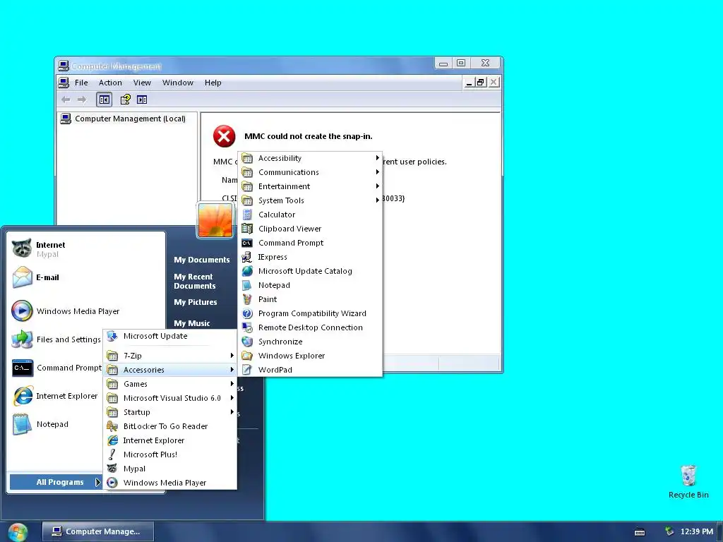
Task: Click the keyboard icon in system tray
Action: [640, 532]
